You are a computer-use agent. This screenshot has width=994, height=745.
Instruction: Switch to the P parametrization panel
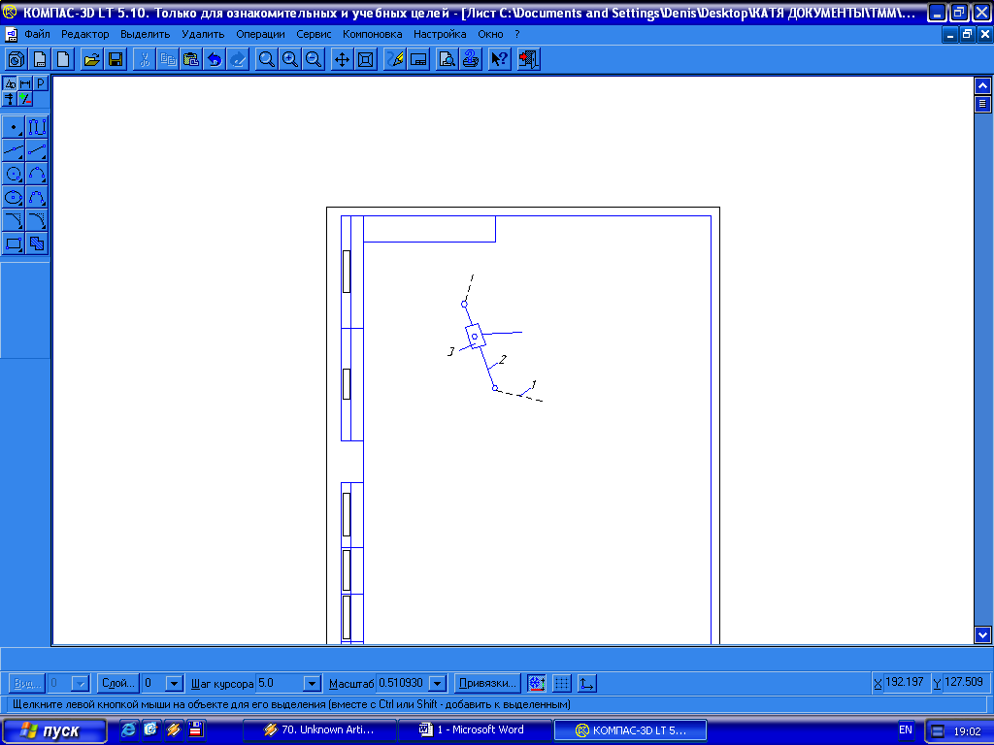coord(40,83)
